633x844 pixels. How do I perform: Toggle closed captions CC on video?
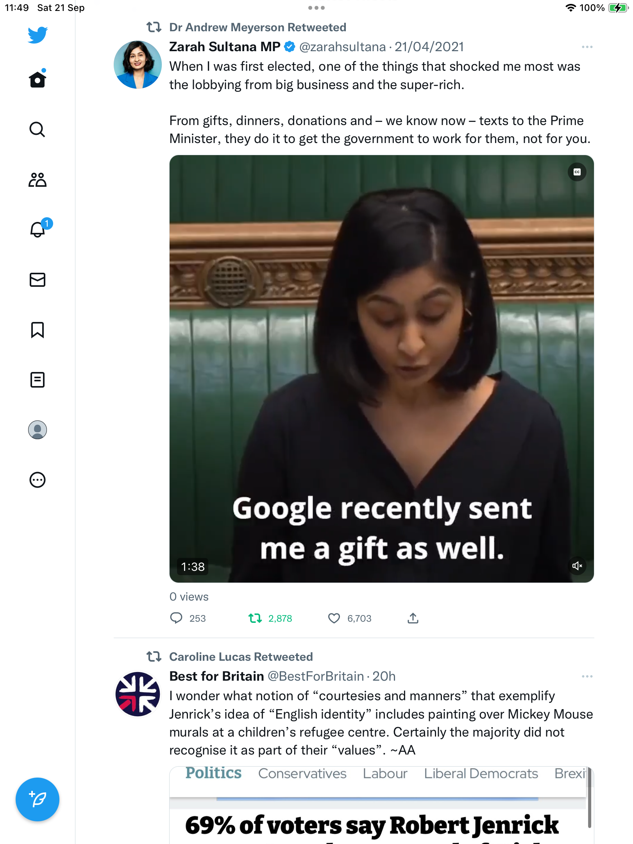point(577,172)
